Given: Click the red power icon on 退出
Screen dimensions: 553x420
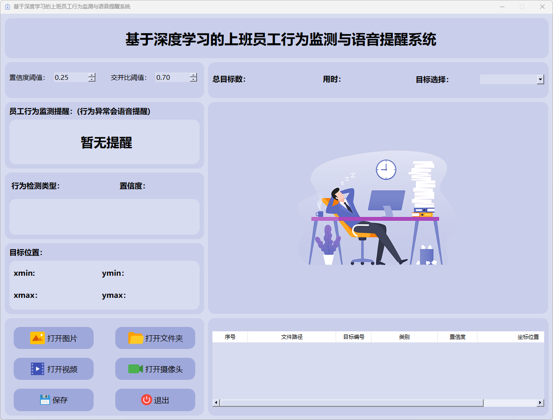Looking at the screenshot, I should click(146, 400).
